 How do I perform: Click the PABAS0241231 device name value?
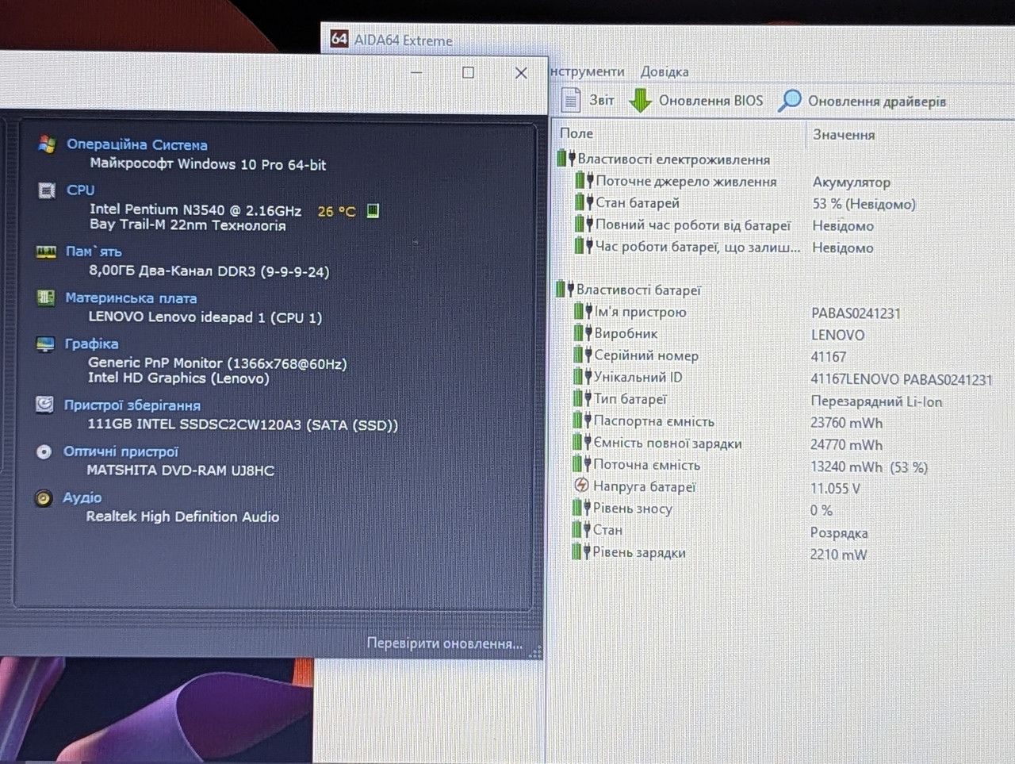coord(856,313)
